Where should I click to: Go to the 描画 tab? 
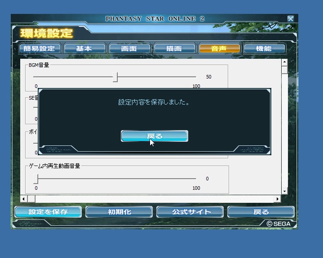point(174,48)
